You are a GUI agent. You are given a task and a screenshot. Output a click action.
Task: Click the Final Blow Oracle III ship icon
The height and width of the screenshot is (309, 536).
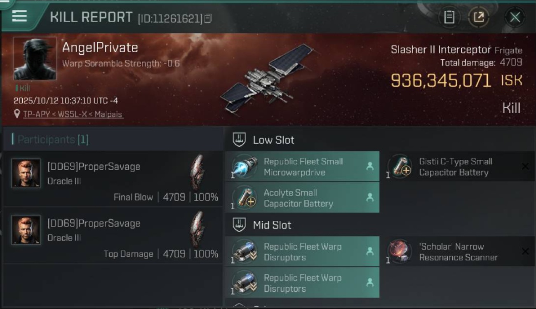[x=197, y=172]
